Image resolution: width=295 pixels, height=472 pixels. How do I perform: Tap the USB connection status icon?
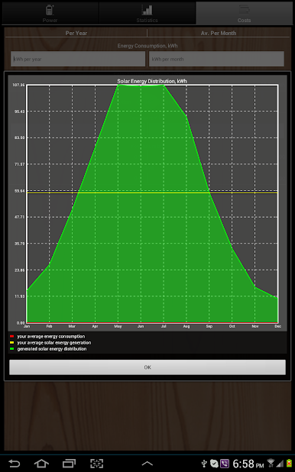click(204, 464)
